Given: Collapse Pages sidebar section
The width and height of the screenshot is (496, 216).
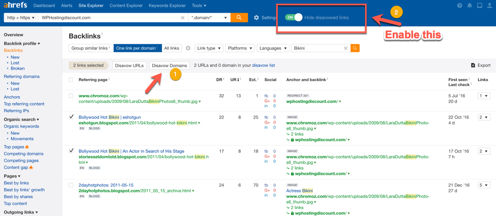Looking at the screenshot, I should pyautogui.click(x=12, y=176).
